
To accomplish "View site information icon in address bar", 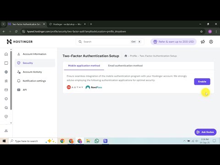I will pos(23,32).
